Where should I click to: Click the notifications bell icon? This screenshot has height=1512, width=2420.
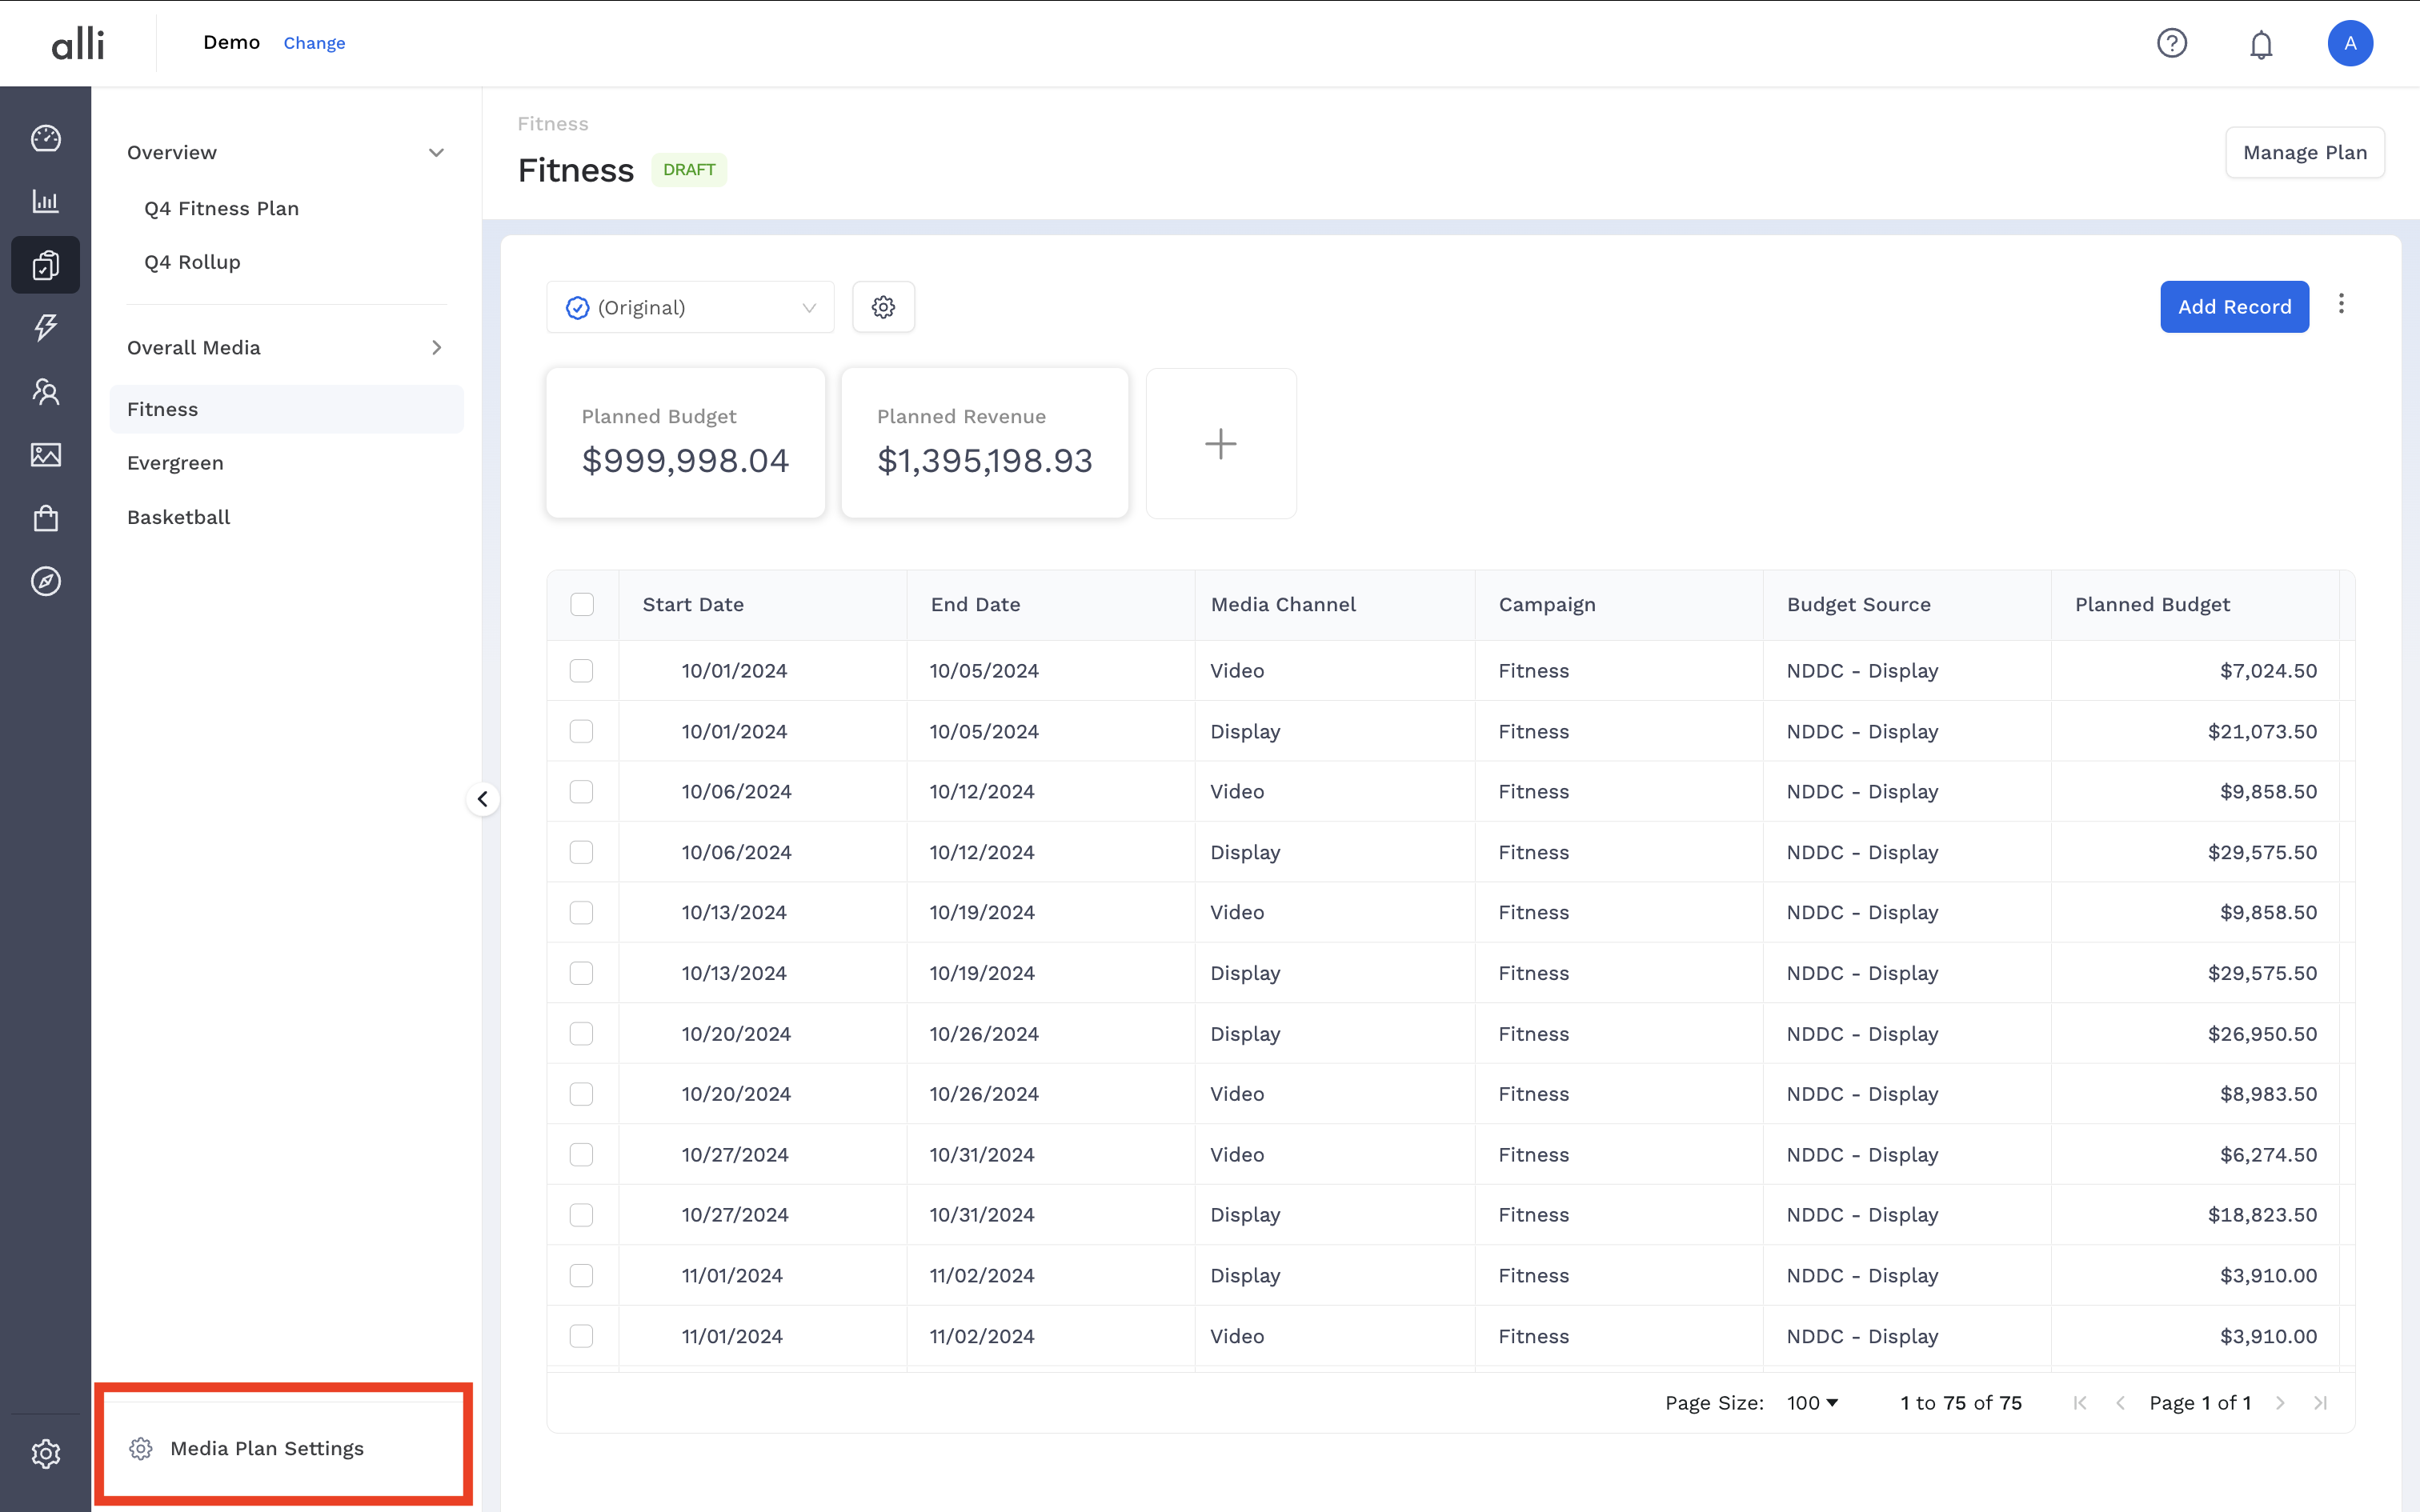[x=2261, y=44]
